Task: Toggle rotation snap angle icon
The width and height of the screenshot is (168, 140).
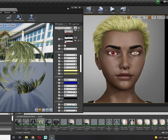Action: pyautogui.click(x=150, y=17)
